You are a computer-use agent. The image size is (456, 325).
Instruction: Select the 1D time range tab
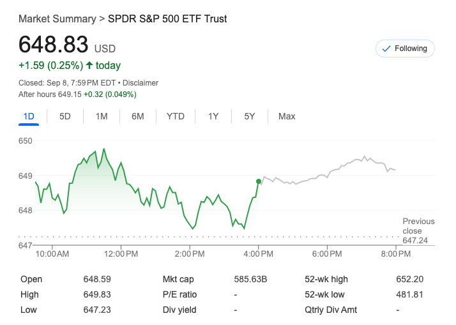(29, 116)
